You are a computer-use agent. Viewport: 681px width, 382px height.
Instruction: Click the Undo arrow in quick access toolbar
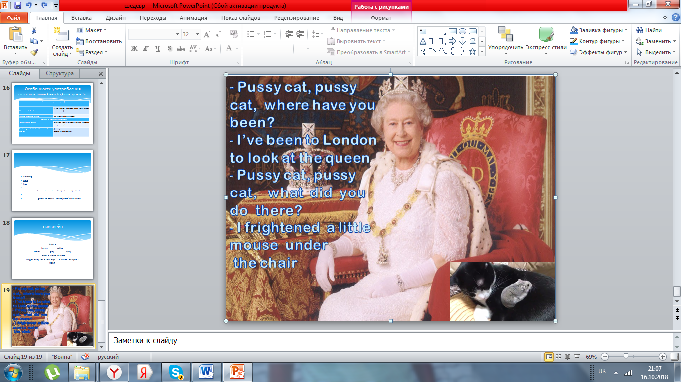pos(29,5)
